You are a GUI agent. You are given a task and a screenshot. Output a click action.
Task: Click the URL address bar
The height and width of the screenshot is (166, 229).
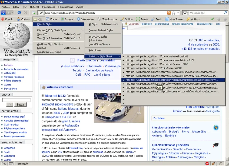coord(106,13)
